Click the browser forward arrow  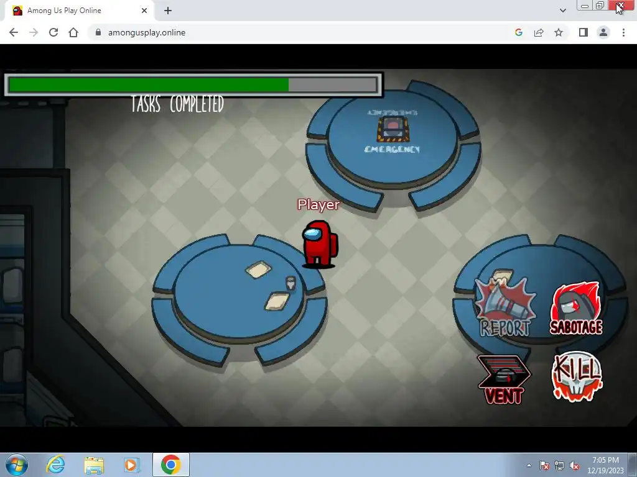coord(34,32)
